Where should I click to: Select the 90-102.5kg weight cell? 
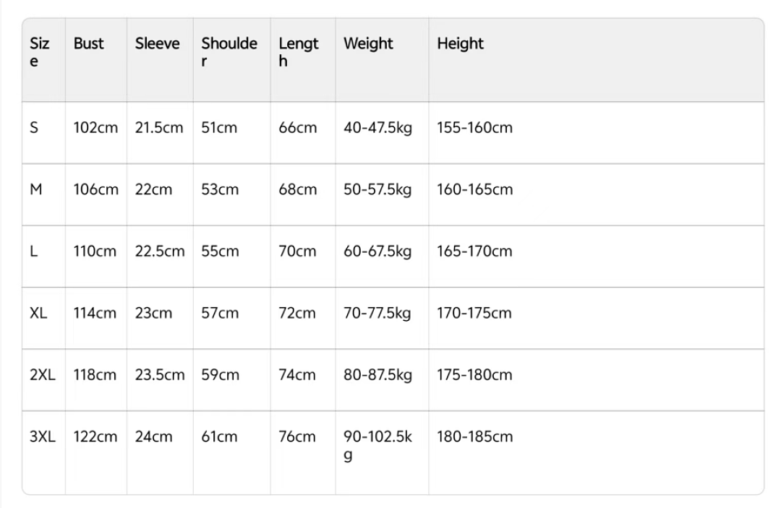click(x=377, y=446)
